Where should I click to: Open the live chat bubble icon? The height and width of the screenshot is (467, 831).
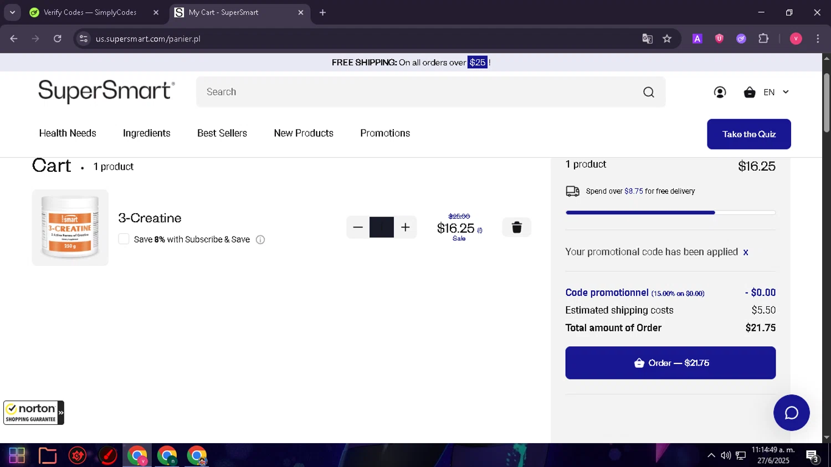pyautogui.click(x=791, y=413)
